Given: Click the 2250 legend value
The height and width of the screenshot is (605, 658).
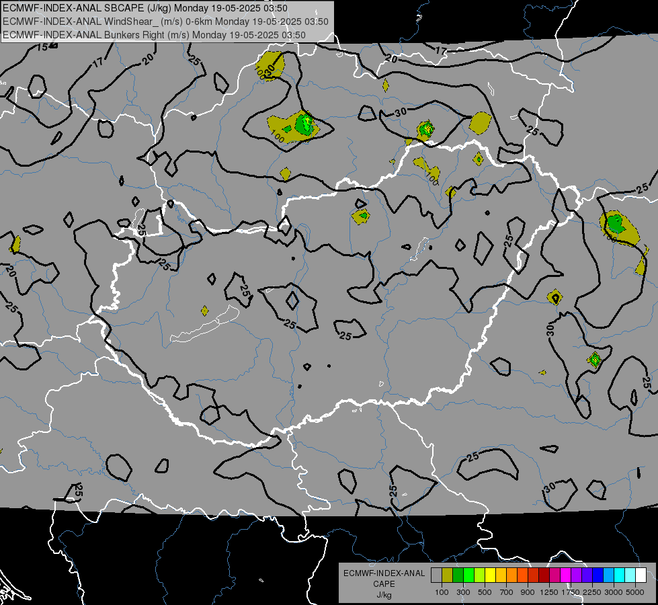Looking at the screenshot, I should pos(592,592).
